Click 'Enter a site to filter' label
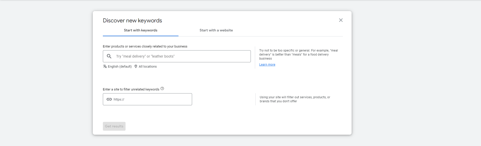The width and height of the screenshot is (481, 146). [131, 89]
